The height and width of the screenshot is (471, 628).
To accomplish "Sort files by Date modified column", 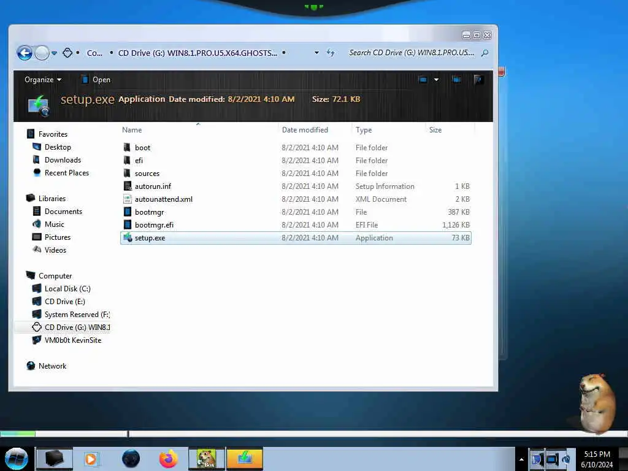I will (305, 130).
